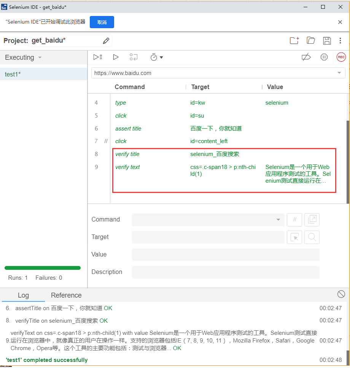The height and width of the screenshot is (368, 350).
Task: Click the selenium value in row 4
Action: 277,103
